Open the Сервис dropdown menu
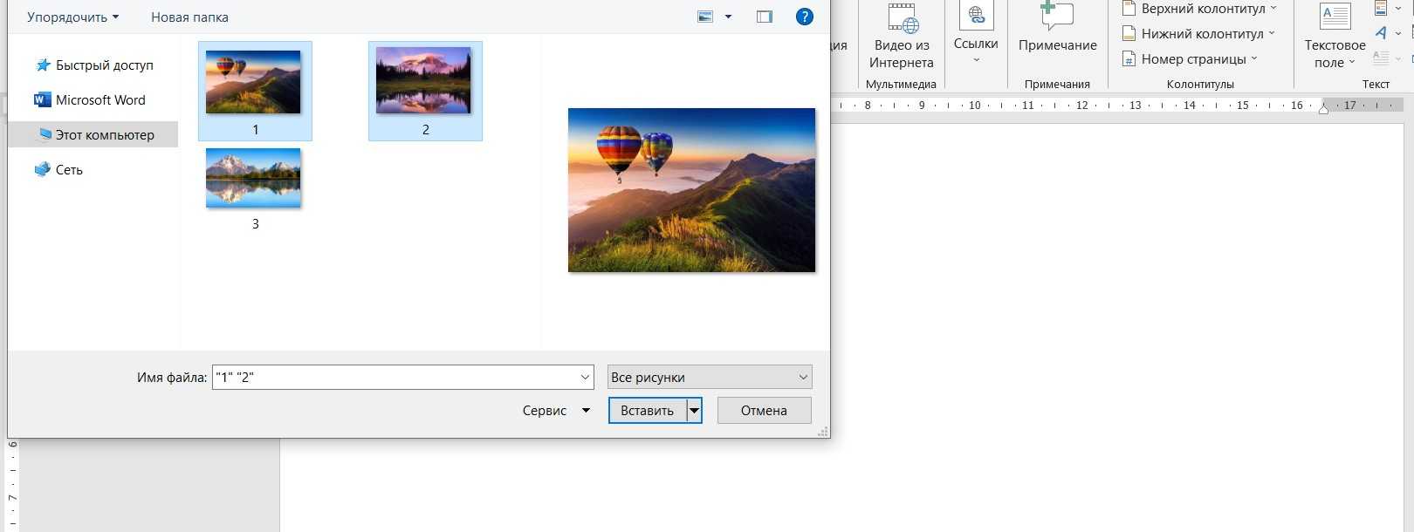The image size is (1414, 532). click(x=556, y=411)
